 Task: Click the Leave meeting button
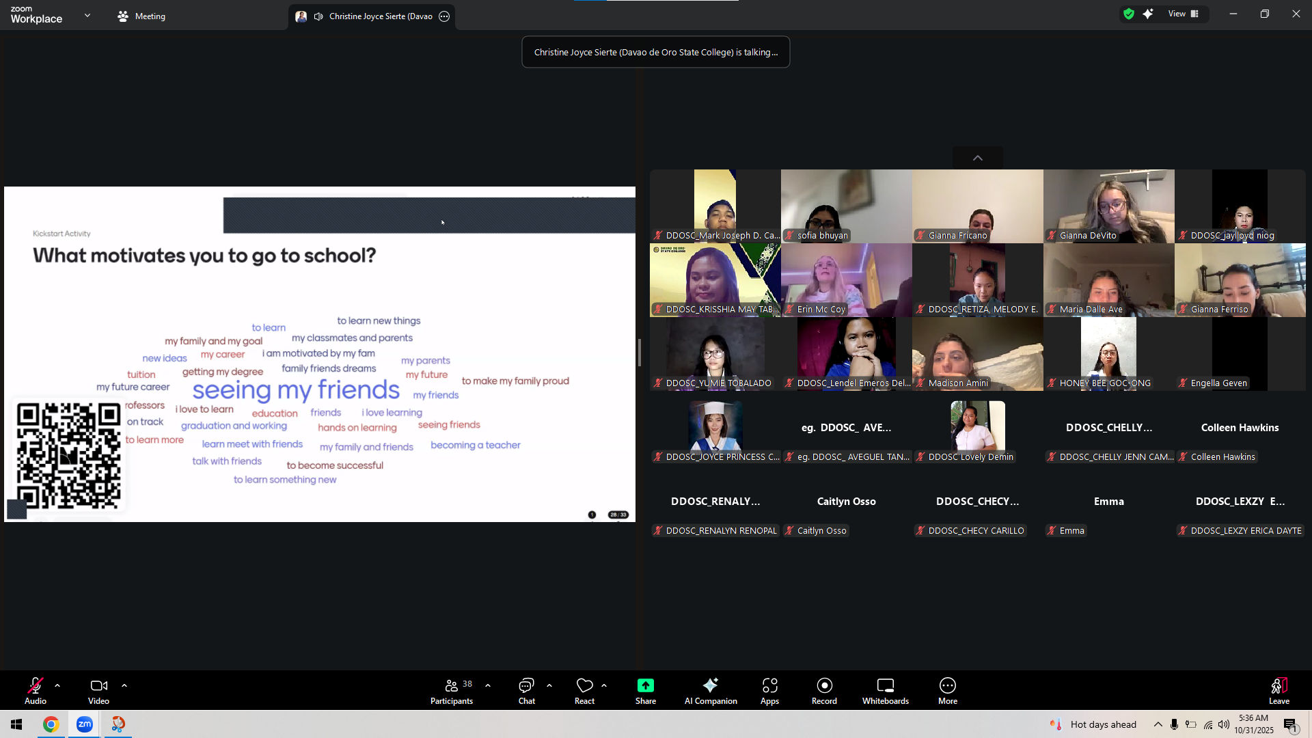tap(1279, 690)
